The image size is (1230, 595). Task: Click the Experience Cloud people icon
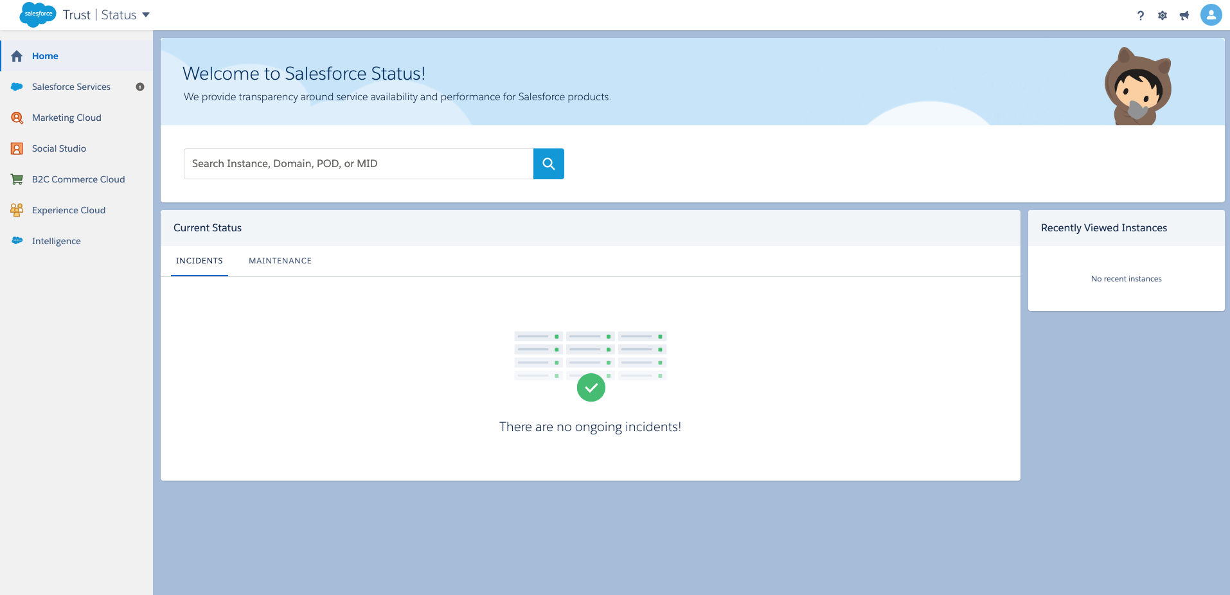17,210
